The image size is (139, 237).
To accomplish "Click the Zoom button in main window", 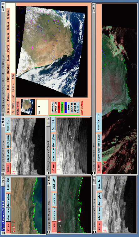I will (x=69, y=108).
